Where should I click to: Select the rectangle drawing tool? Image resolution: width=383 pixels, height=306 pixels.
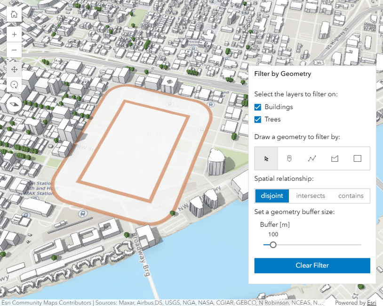coord(357,158)
